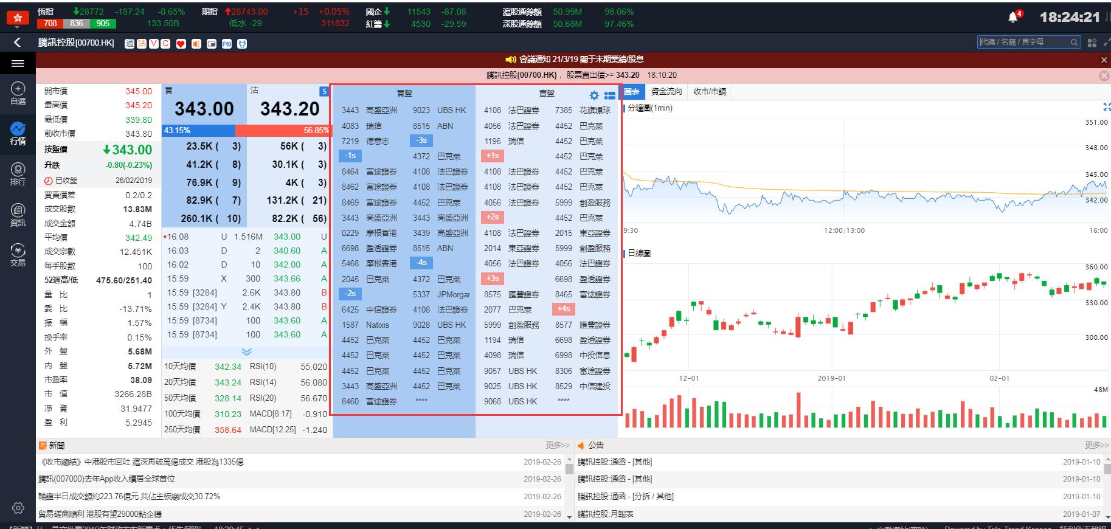Switch to the 資金流向 tab
This screenshot has width=1111, height=529.
click(666, 92)
